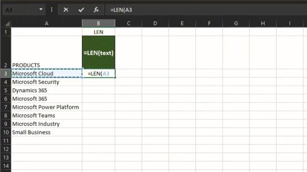Select row 8 header
This screenshot has width=307, height=172.
pyautogui.click(x=6, y=116)
